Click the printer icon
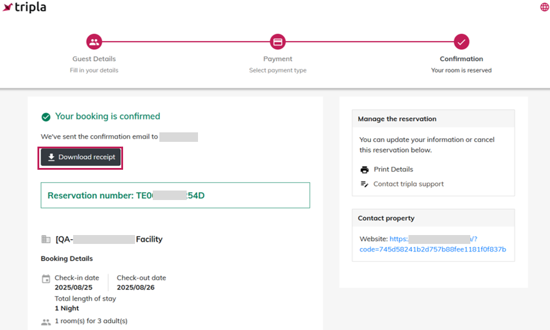Viewport: 550px width, 330px height. pyautogui.click(x=364, y=170)
